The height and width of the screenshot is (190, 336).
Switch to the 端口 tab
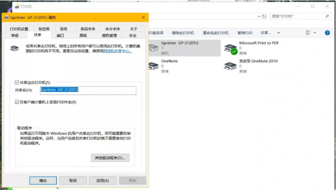click(60, 35)
